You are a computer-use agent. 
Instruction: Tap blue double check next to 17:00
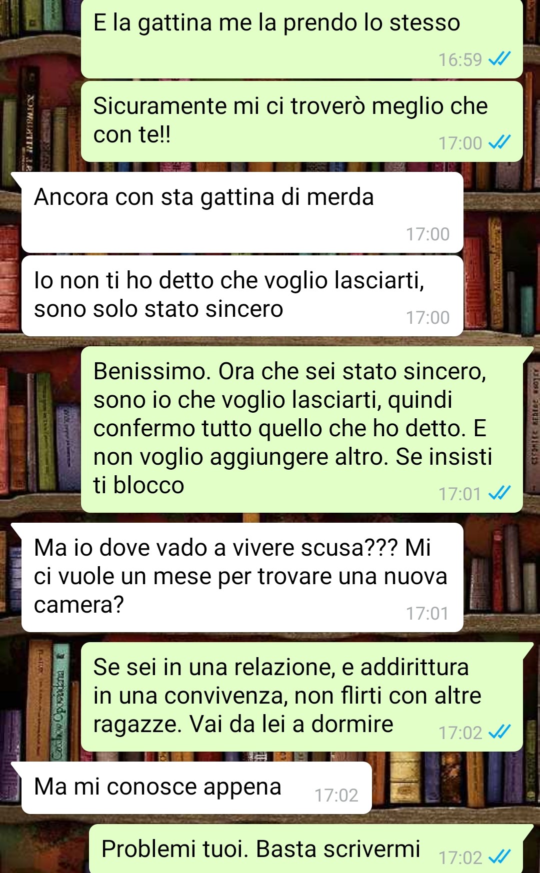(x=499, y=143)
